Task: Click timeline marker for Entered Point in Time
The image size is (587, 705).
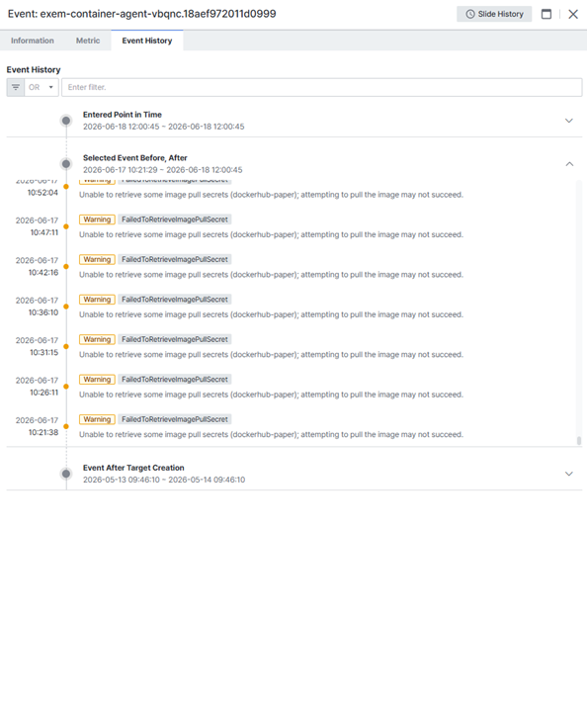Action: pyautogui.click(x=66, y=121)
